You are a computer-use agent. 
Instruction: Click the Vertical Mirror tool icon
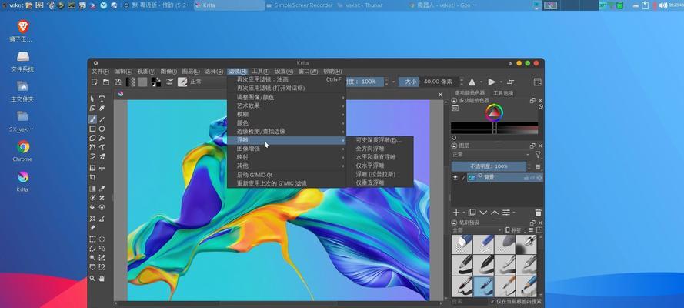pos(492,82)
